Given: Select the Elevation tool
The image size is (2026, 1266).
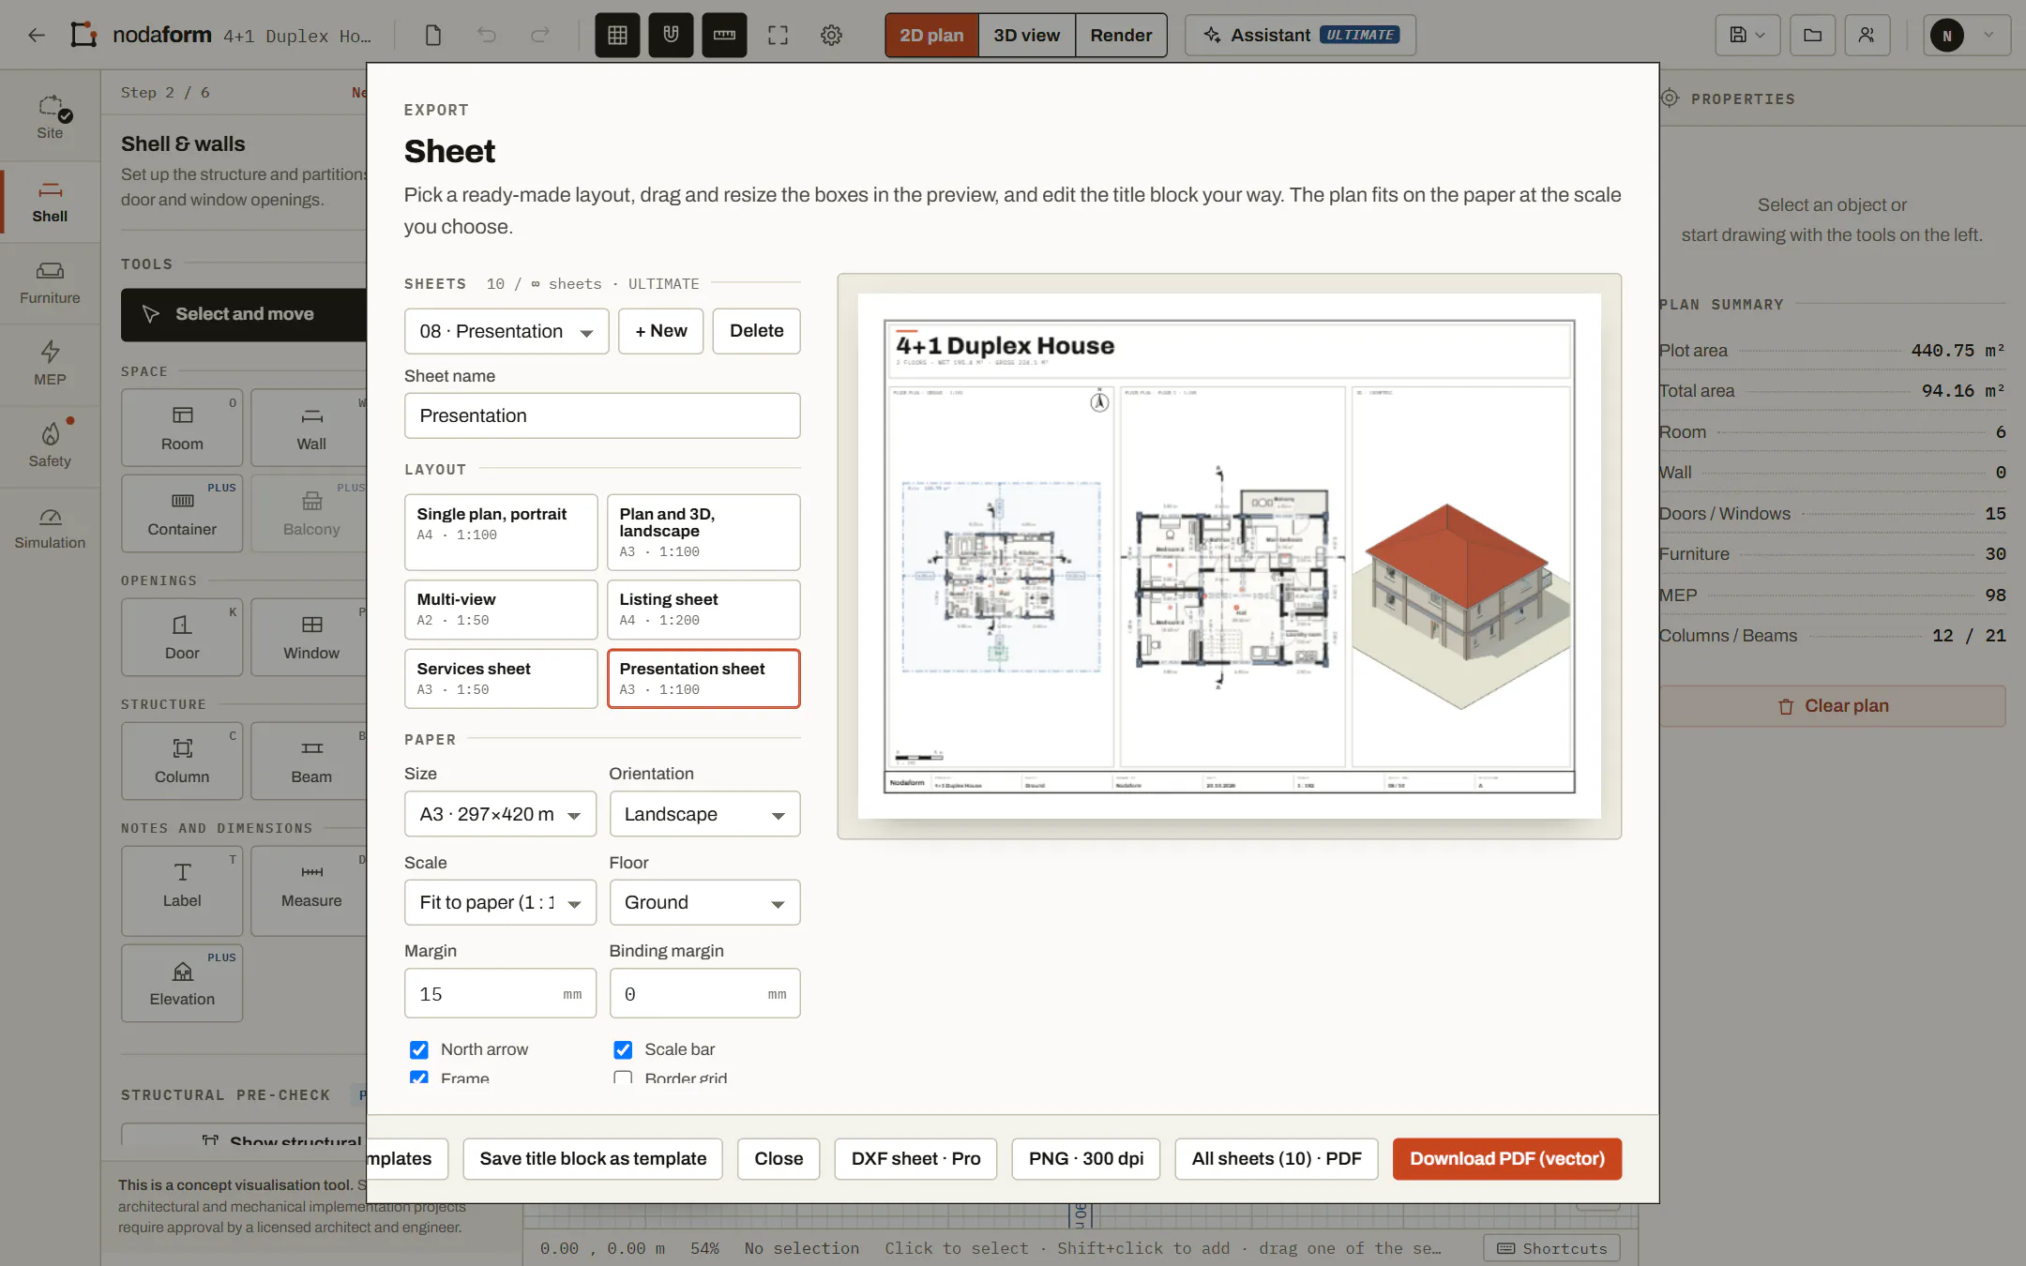Looking at the screenshot, I should (x=182, y=983).
